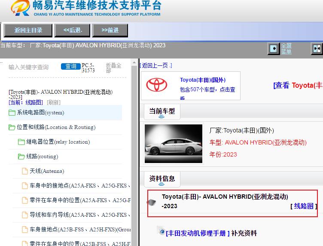Click the document icon of 零件在车身中的位置 A25A-FKS

click(x=25, y=200)
